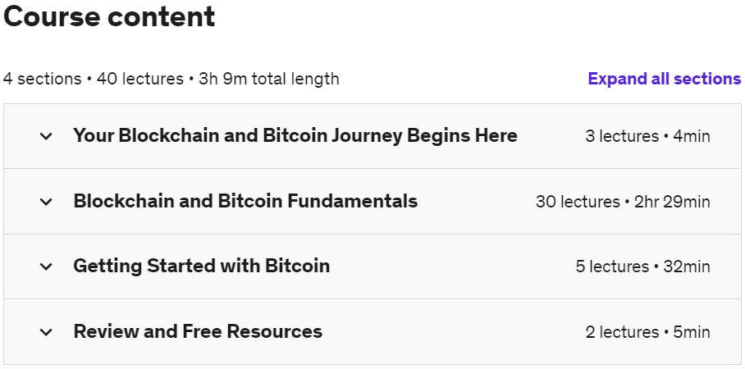Click the '30 lectures' count text
The image size is (745, 369).
pos(578,202)
